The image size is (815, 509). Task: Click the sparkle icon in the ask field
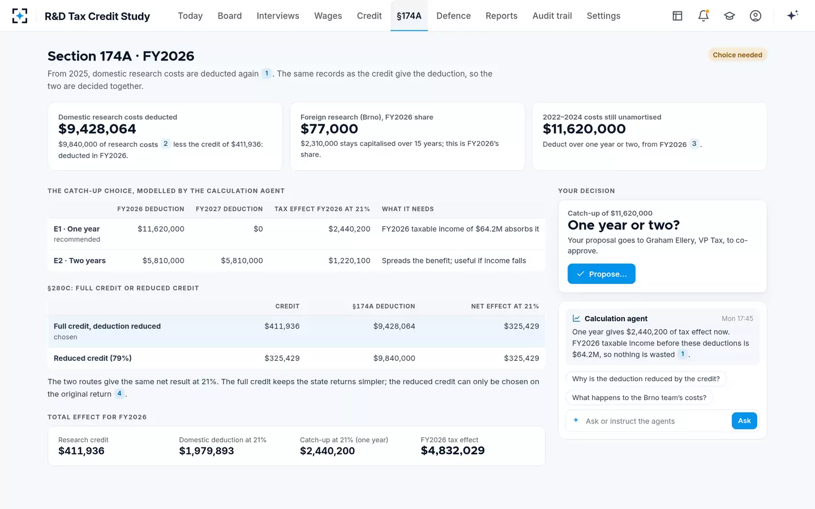[x=576, y=420]
